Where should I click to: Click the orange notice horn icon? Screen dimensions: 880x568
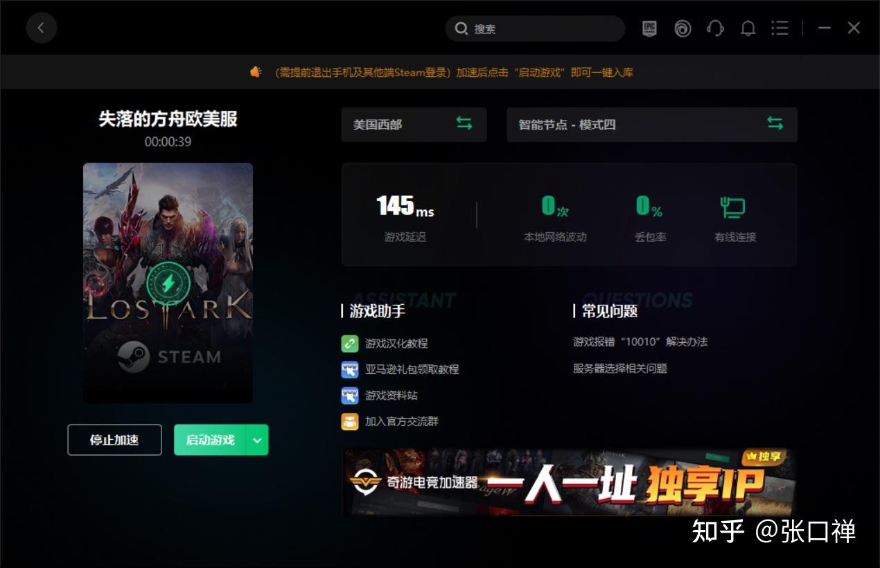point(256,72)
